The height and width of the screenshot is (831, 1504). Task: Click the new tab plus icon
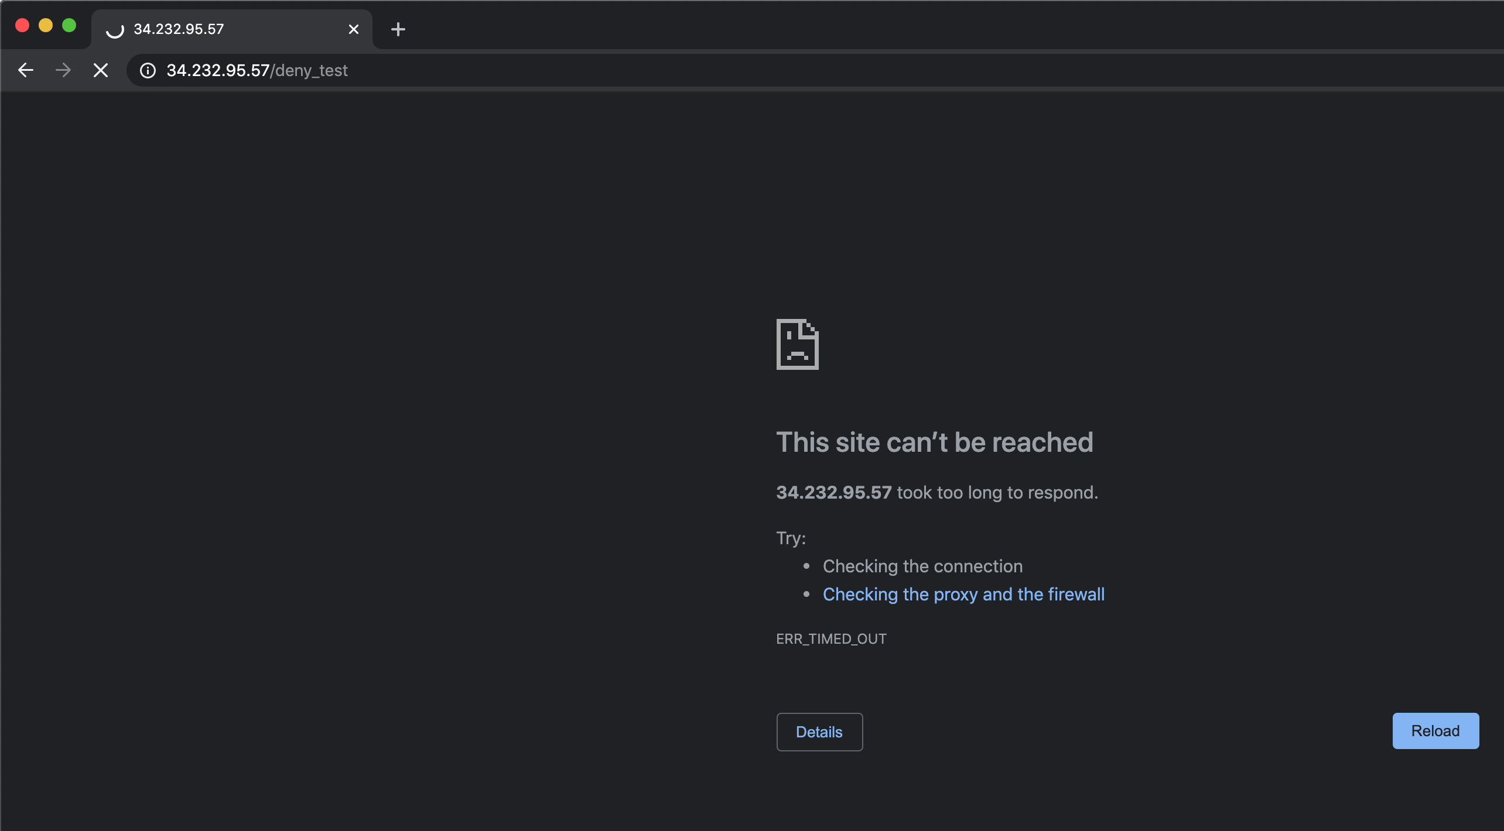tap(399, 29)
